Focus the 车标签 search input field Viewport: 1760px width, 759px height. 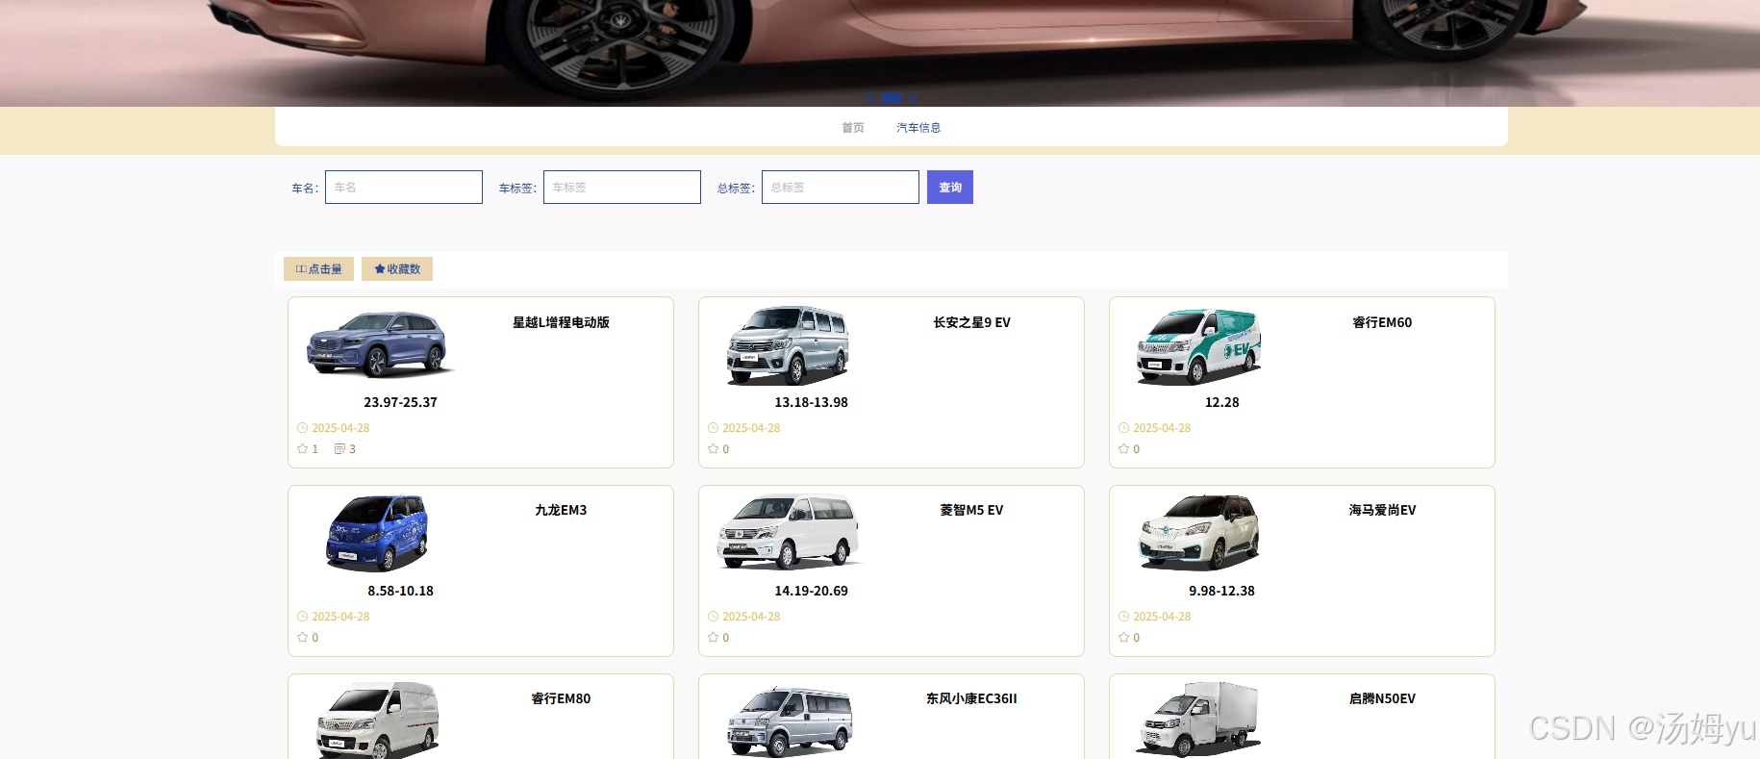622,187
